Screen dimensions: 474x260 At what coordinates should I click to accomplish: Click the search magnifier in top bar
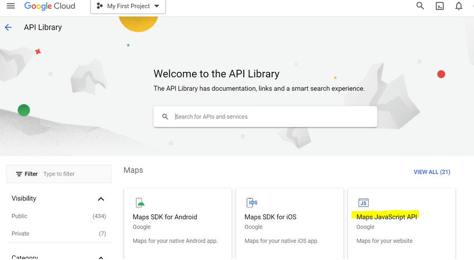coord(420,6)
